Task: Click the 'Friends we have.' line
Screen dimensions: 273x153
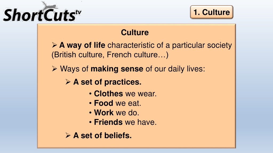Action: (125, 122)
